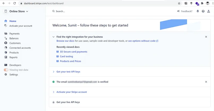
Task: Open the user profile icon in Stripe header
Action: pyautogui.click(x=209, y=11)
